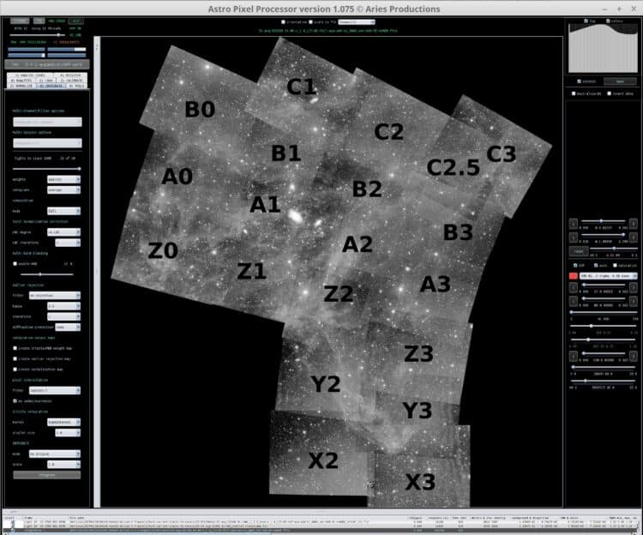The image size is (643, 535).
Task: Open the mode dropdown below drizzle settings
Action: click(x=55, y=454)
